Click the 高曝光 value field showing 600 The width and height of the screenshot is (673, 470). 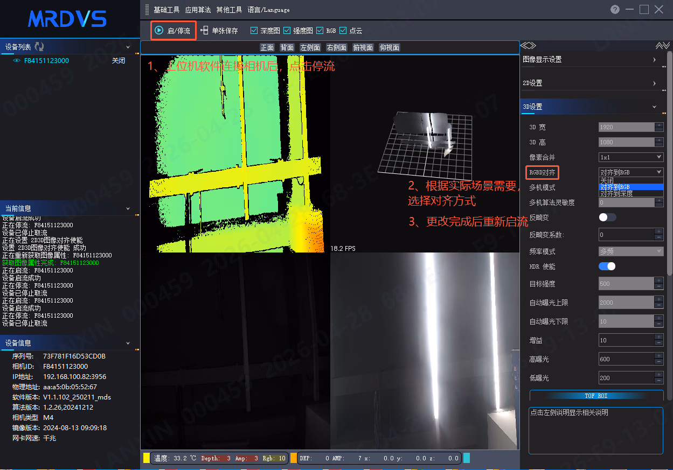[x=626, y=359]
